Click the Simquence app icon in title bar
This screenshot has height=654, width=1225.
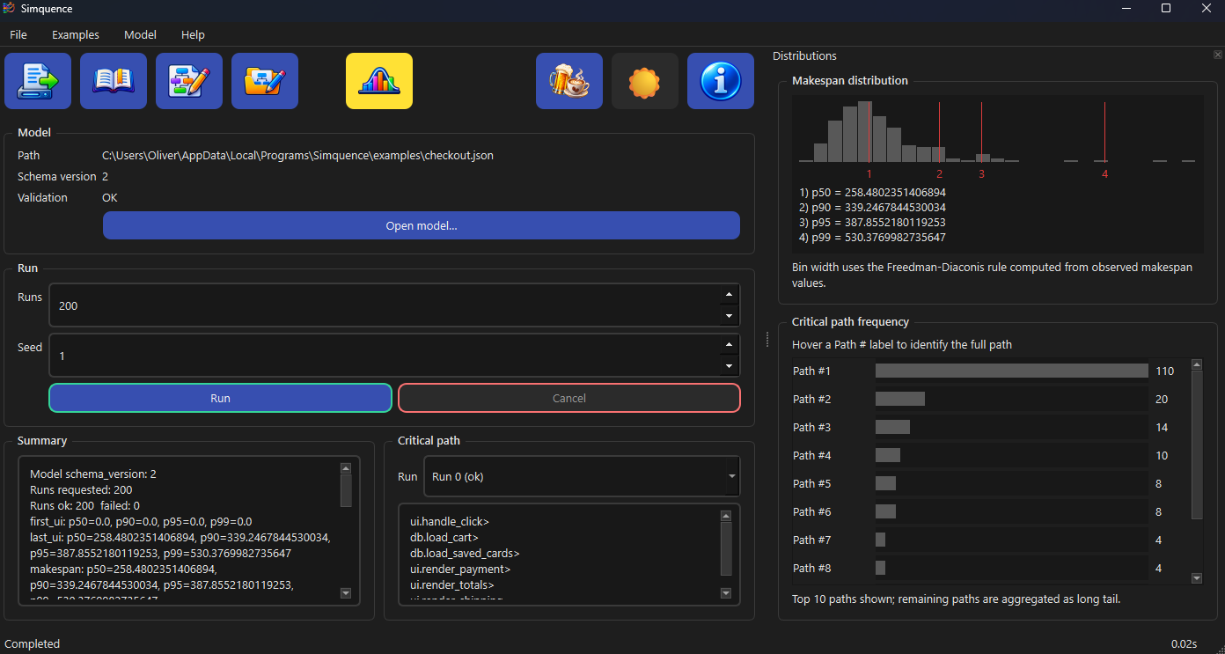point(9,8)
